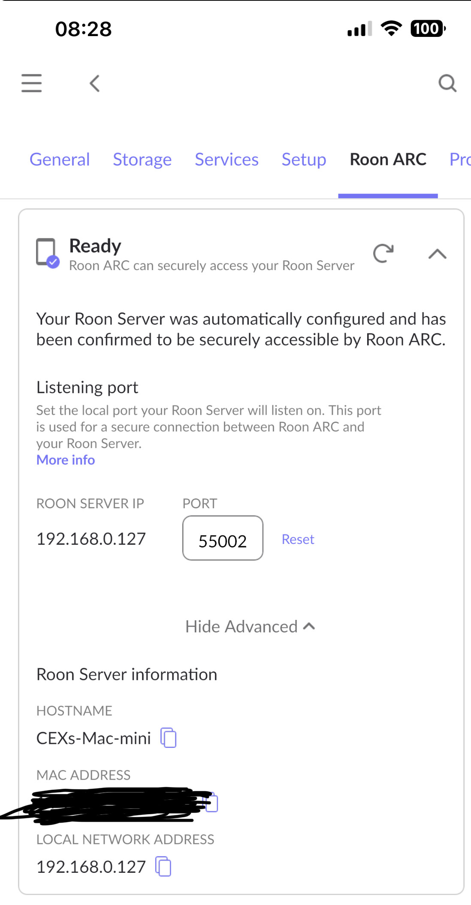Copy the local network address
The height and width of the screenshot is (905, 471).
163,866
